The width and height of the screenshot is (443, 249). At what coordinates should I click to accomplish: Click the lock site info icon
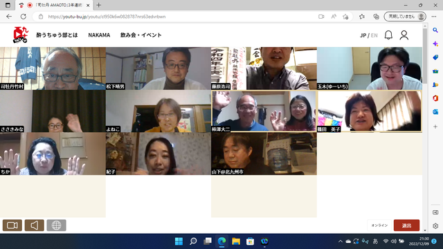(41, 17)
